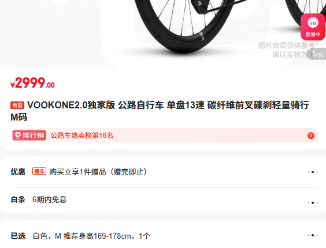Open 已选 selection options via three dots
This screenshot has height=248, width=326.
tap(313, 235)
